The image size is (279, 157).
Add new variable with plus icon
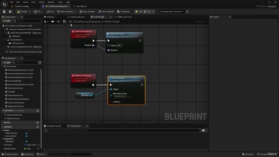[37, 127]
